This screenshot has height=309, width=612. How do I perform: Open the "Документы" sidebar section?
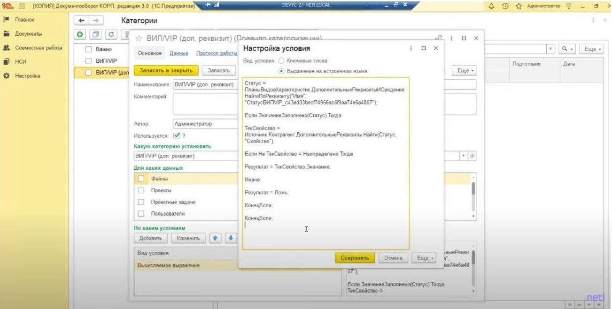pos(28,34)
